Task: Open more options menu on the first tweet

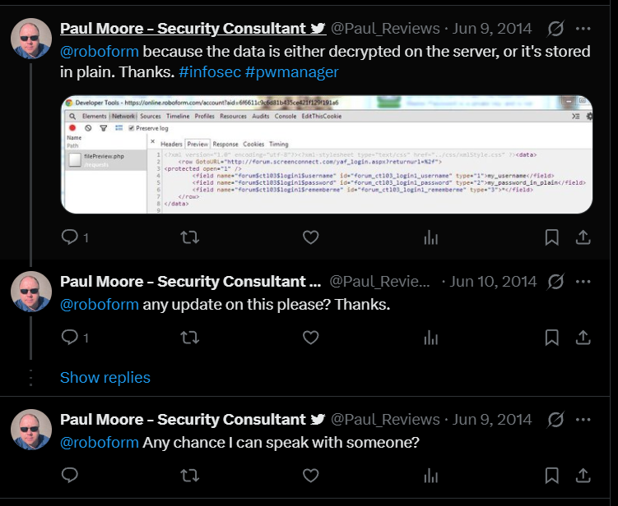Action: pos(582,29)
